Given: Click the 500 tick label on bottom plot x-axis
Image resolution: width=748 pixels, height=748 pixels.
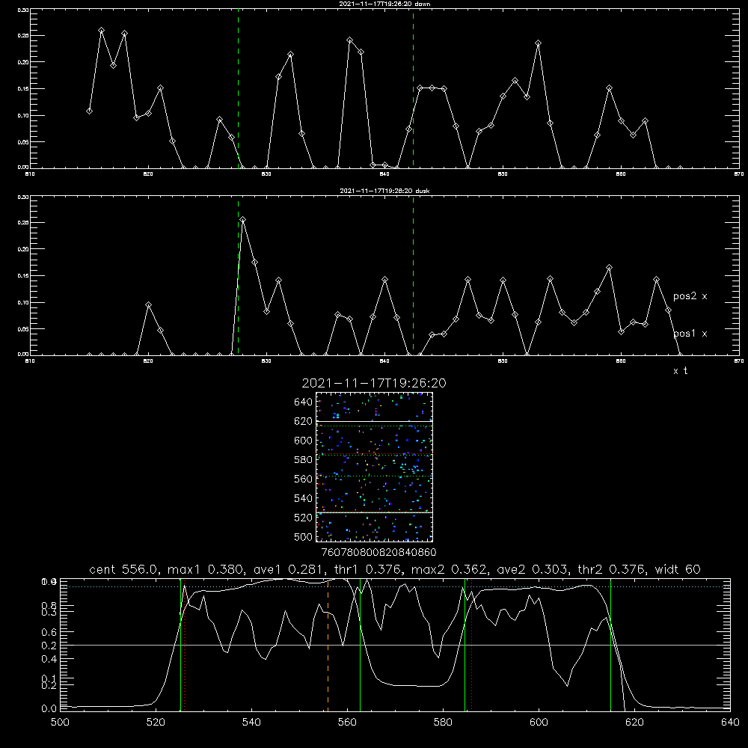Looking at the screenshot, I should 60,723.
